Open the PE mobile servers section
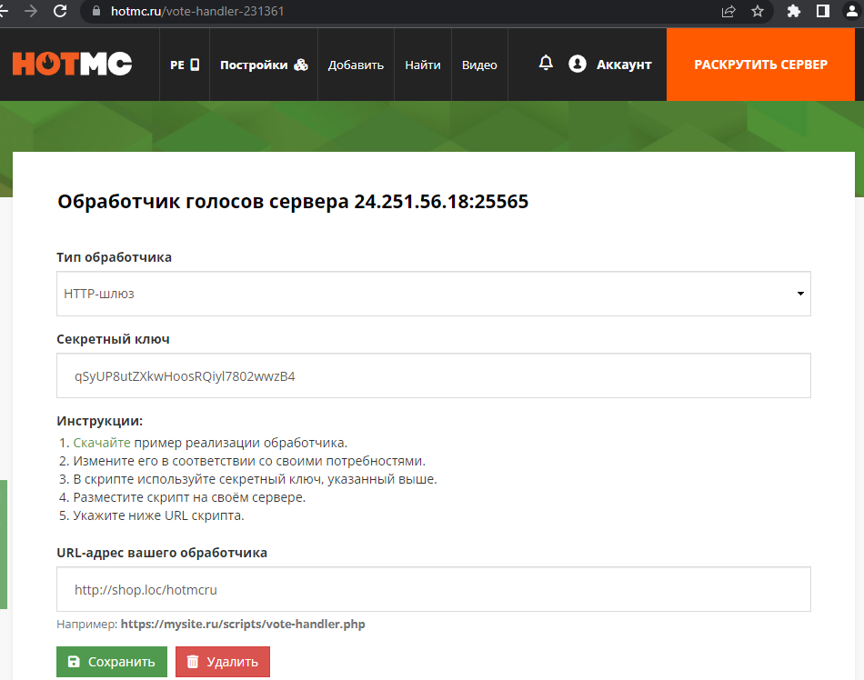Image resolution: width=864 pixels, height=680 pixels. coord(184,65)
